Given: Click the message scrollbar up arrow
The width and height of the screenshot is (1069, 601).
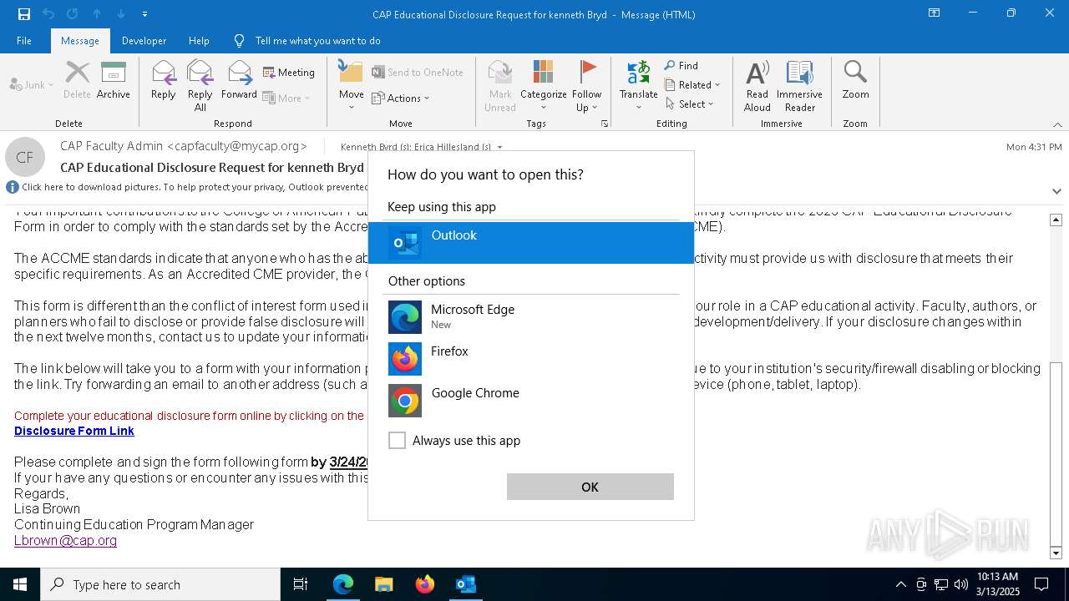Looking at the screenshot, I should (1056, 220).
